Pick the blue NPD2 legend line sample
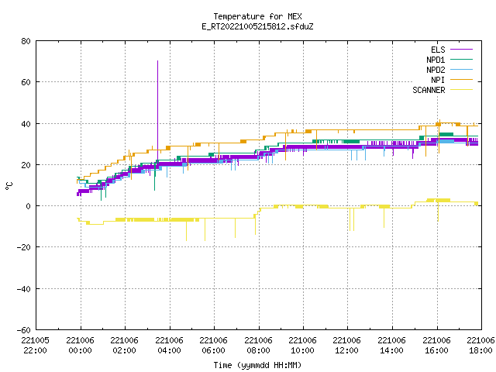 click(461, 70)
